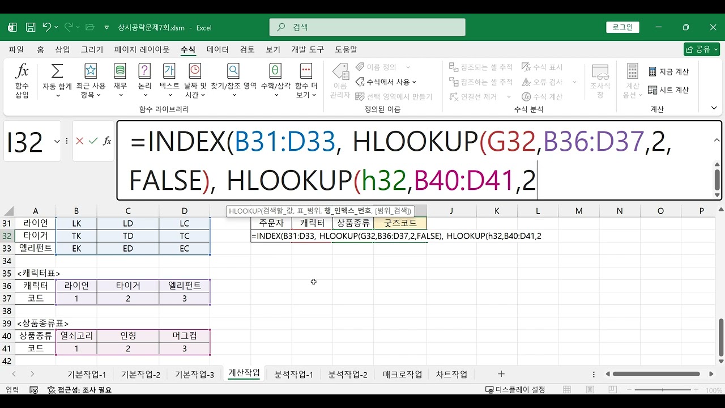This screenshot has width=725, height=408.
Task: Select cell B36 containing 라이언
Action: coord(76,286)
